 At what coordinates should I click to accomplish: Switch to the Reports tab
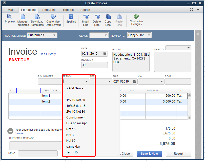coord(68,10)
